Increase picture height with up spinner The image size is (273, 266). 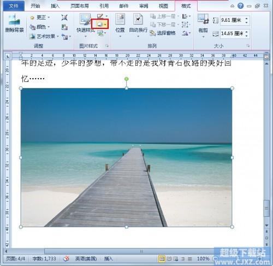[247, 18]
